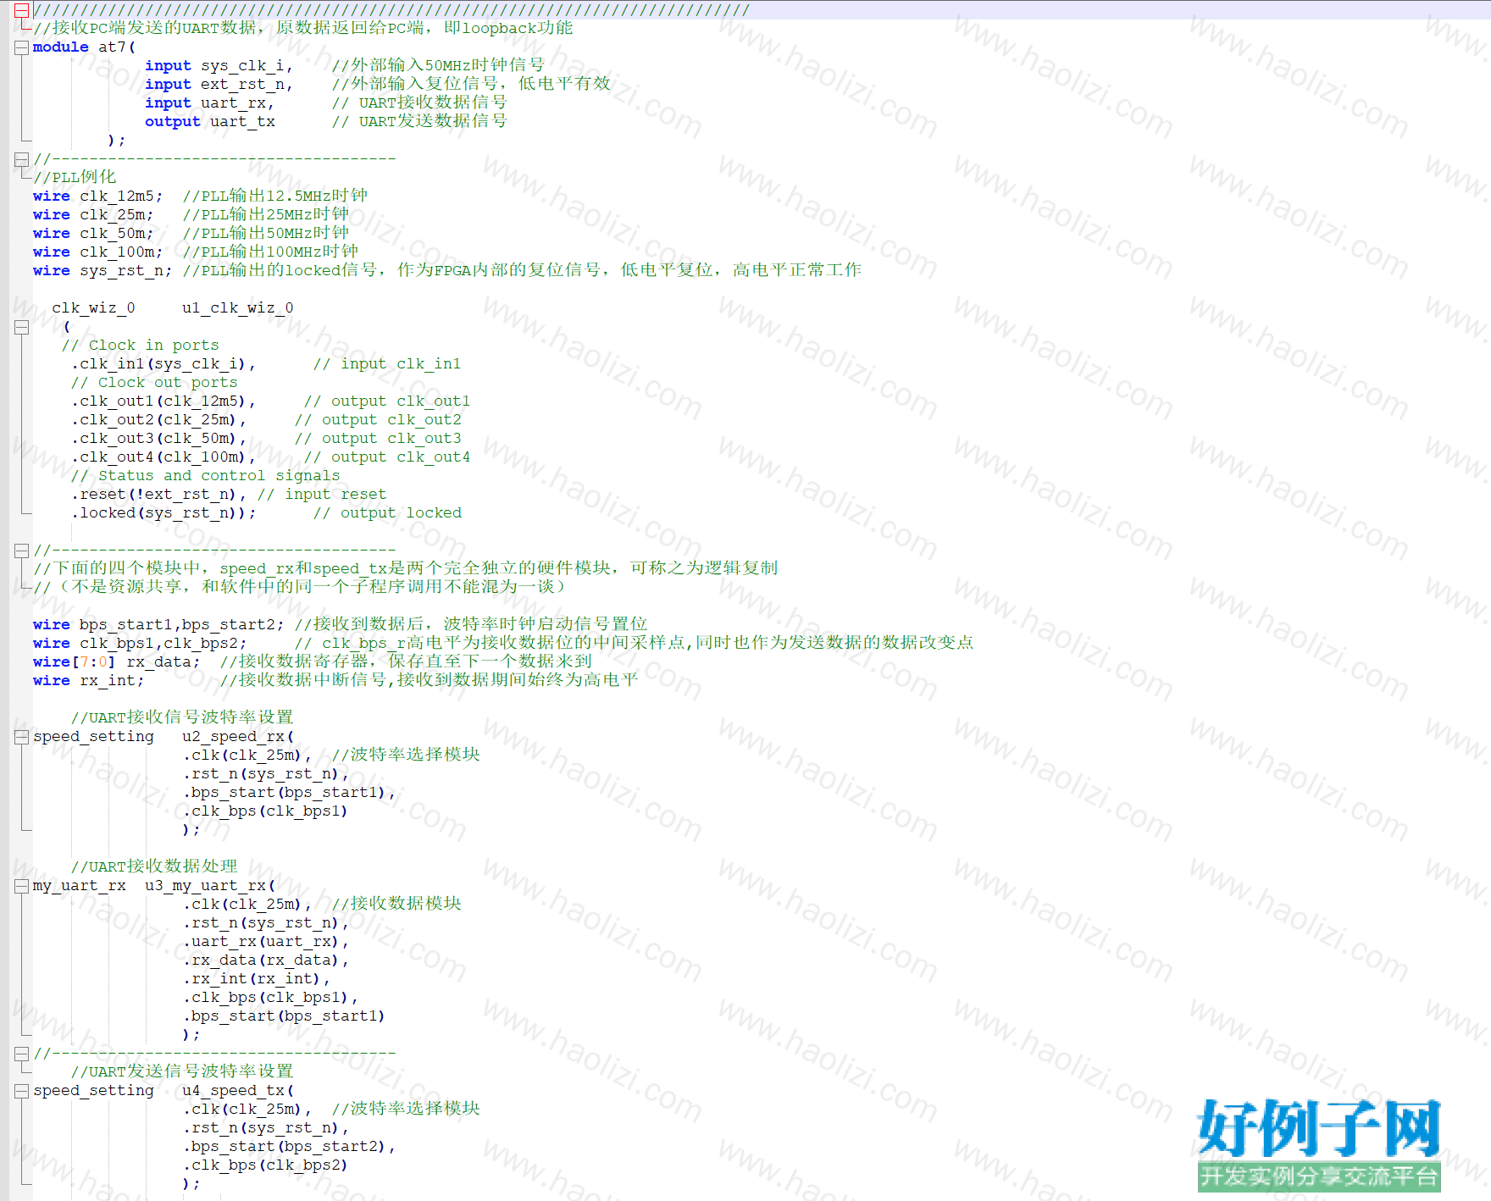Click the '.uart_rx(uart_rx),' connection
This screenshot has width=1491, height=1201.
265,942
